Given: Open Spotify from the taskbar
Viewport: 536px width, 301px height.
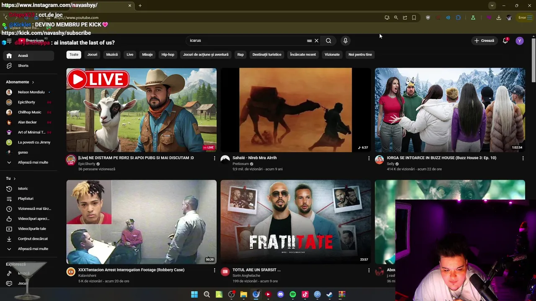Looking at the screenshot, I should coord(293,294).
